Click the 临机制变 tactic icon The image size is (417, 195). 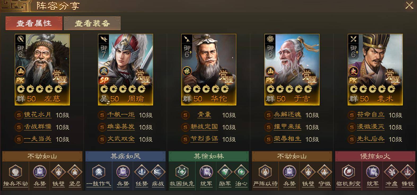[348, 172]
